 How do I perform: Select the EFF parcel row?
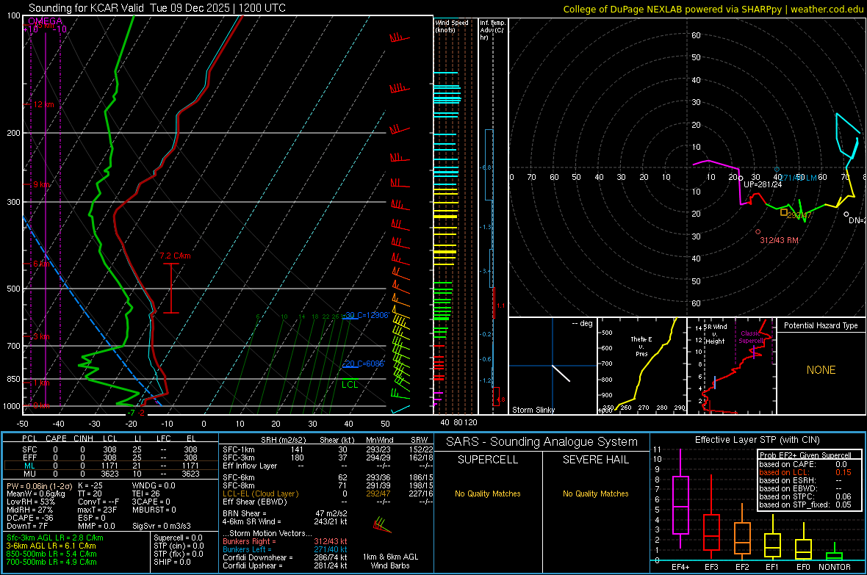109,458
